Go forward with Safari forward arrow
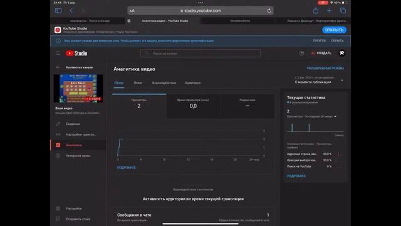The image size is (401, 226). pyautogui.click(x=83, y=11)
